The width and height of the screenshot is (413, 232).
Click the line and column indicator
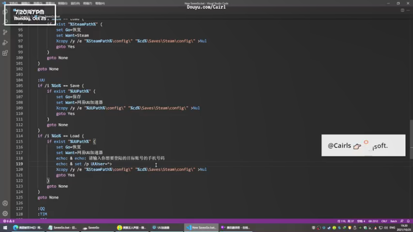pos(345,221)
